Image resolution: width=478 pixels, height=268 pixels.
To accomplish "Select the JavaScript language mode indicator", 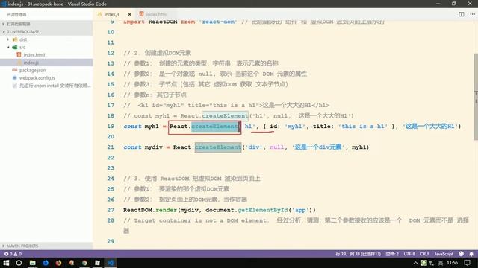I will point(444,254).
